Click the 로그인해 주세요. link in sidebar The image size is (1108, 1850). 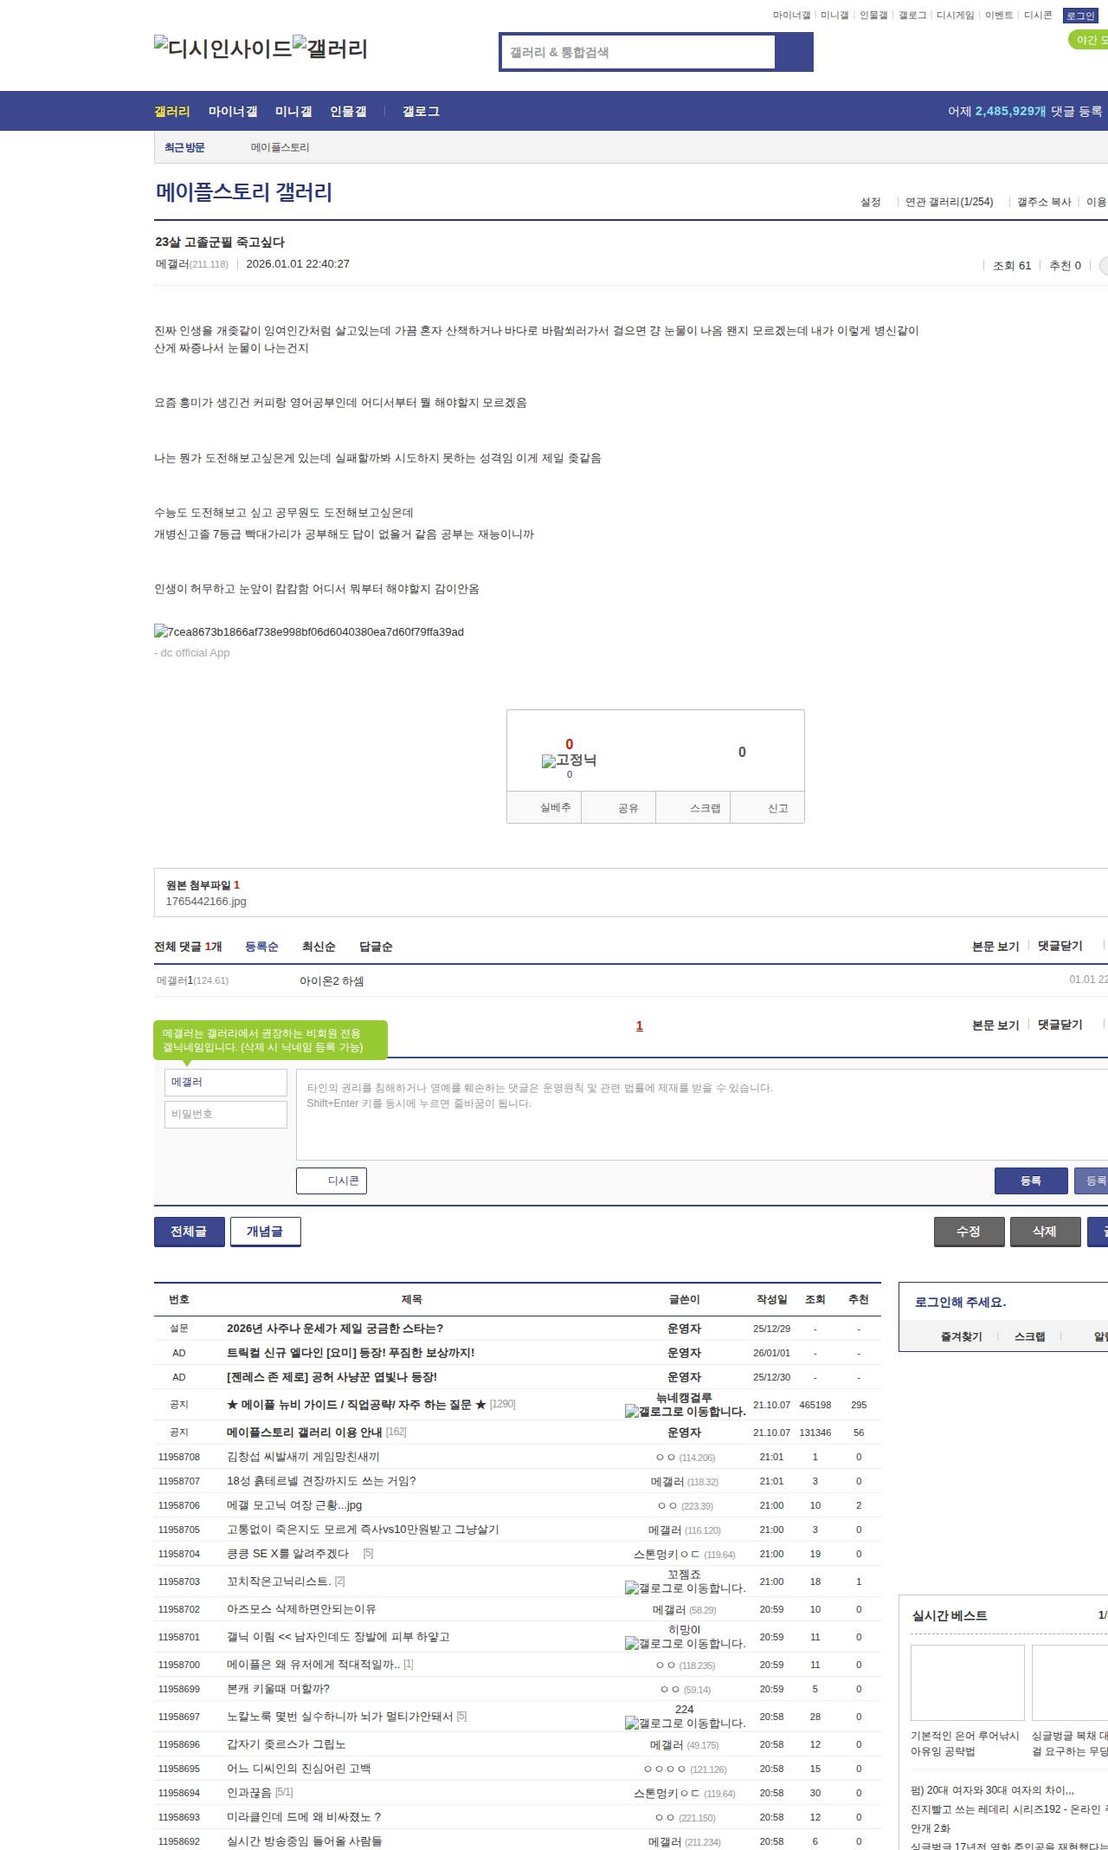coord(961,1303)
